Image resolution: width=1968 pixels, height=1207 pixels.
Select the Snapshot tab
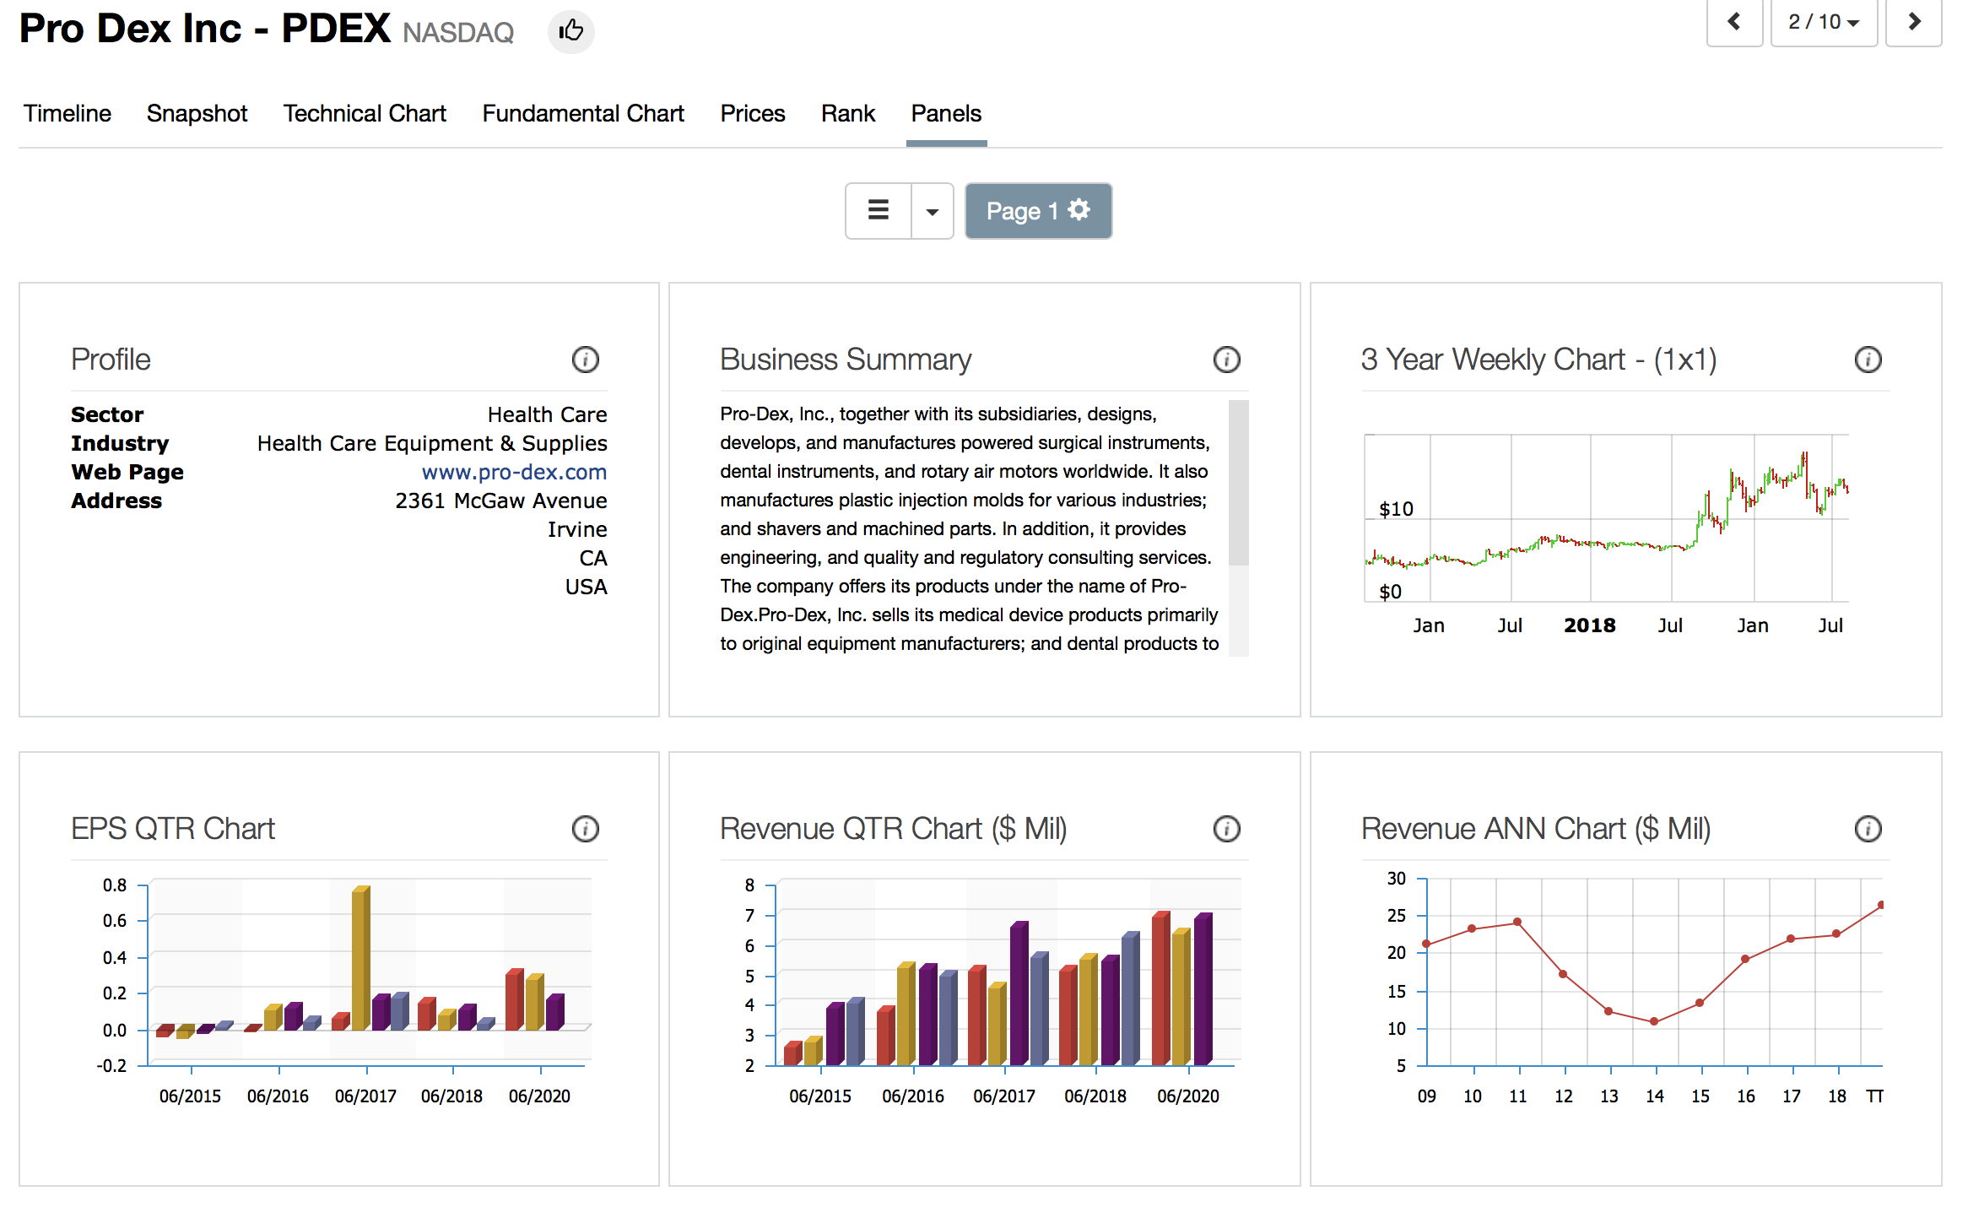pyautogui.click(x=197, y=113)
